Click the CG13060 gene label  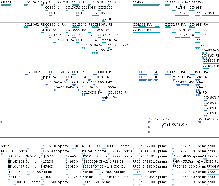[56, 13]
